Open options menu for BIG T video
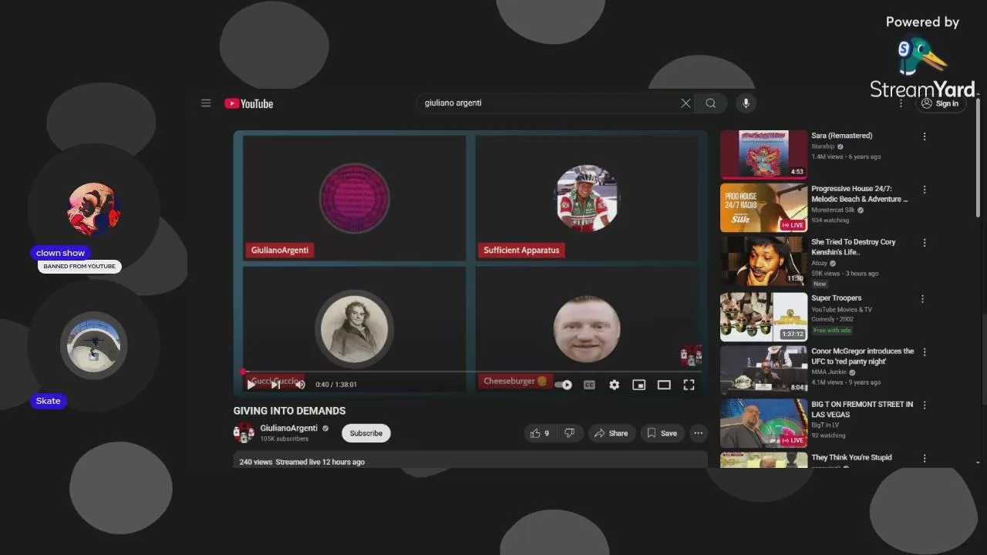 tap(925, 405)
